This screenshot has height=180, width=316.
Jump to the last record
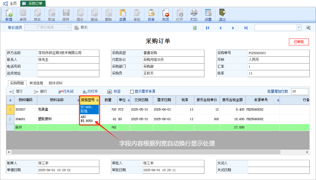tap(246, 28)
